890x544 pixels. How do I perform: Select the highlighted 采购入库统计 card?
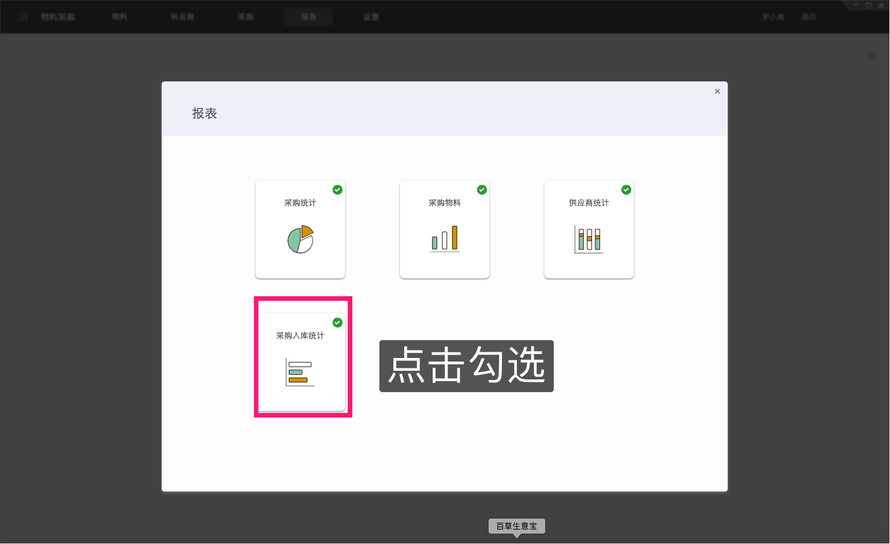(x=302, y=356)
